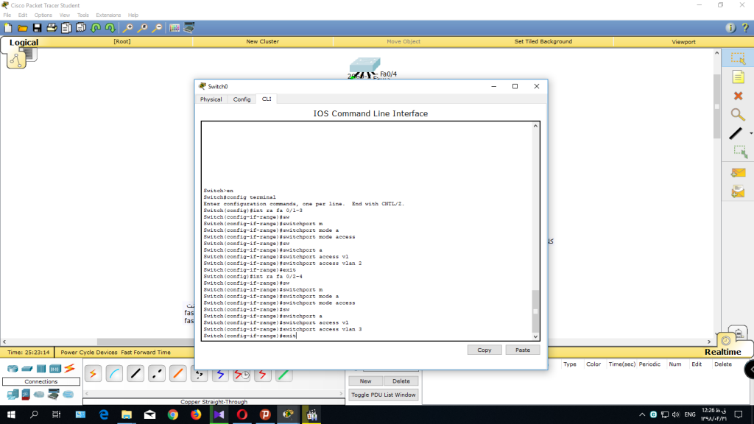Click the CLI terminal prompt line
Screen dimensions: 754x424
(x=250, y=336)
